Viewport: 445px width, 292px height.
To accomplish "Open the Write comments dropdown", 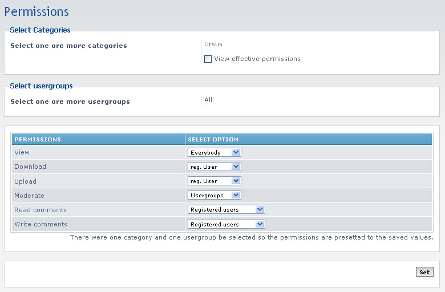I will [x=226, y=224].
